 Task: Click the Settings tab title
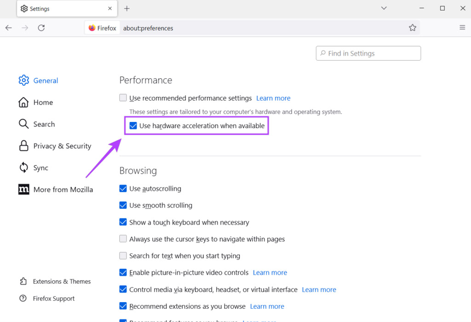coord(40,9)
